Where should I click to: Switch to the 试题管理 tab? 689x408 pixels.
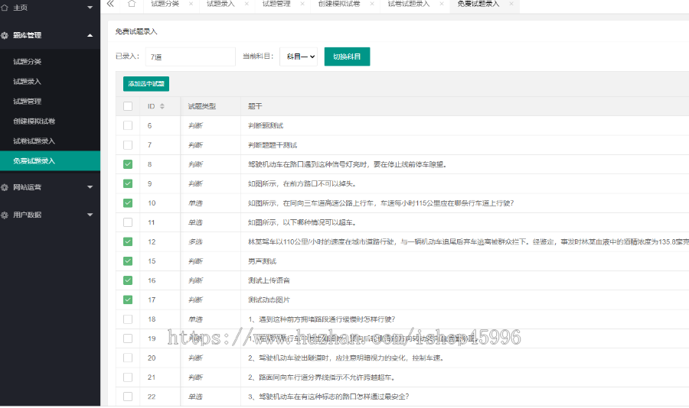coord(276,4)
